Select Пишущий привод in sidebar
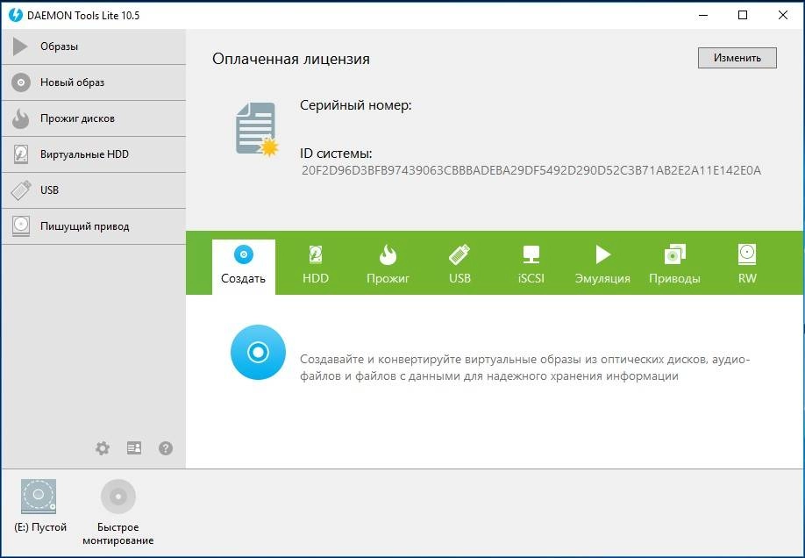The height and width of the screenshot is (558, 805). (94, 226)
